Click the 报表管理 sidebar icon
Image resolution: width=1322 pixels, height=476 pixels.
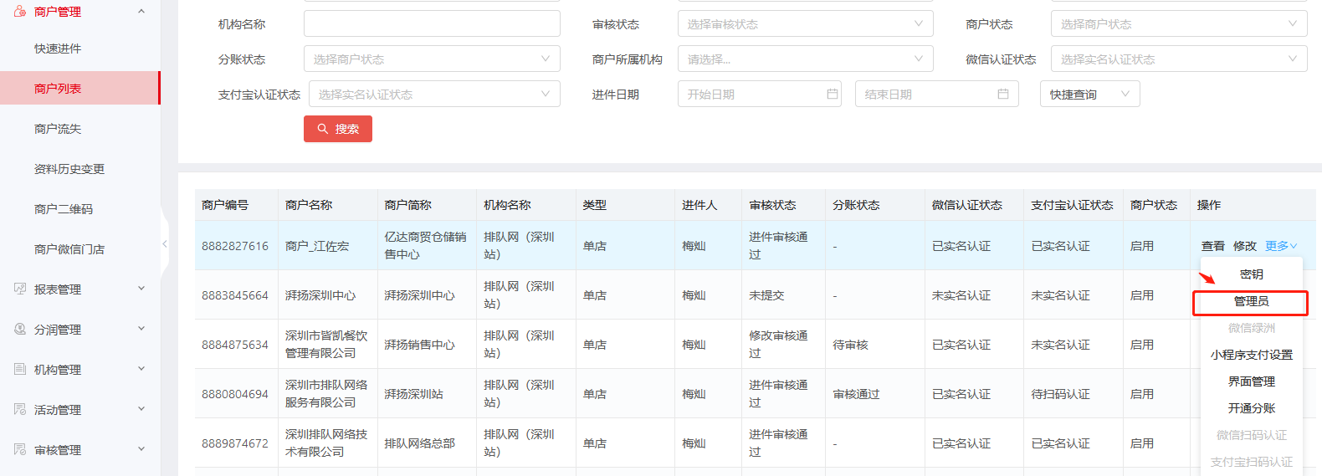tap(20, 289)
